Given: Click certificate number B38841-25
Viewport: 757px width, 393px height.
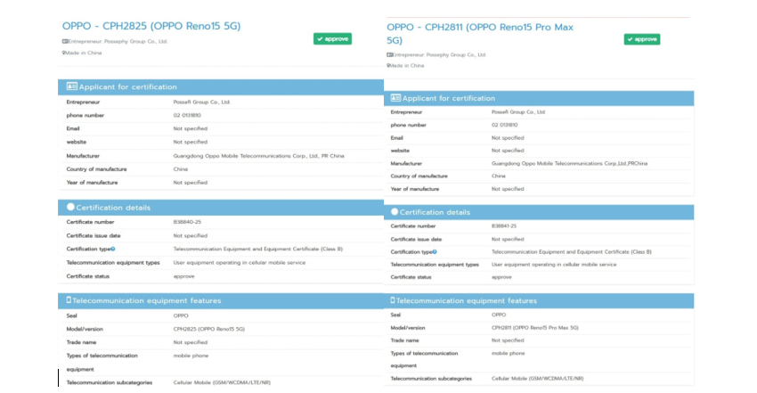Looking at the screenshot, I should pyautogui.click(x=504, y=226).
